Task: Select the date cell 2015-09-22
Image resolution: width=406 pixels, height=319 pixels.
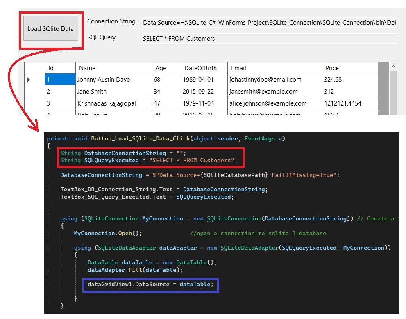Action: (204, 92)
